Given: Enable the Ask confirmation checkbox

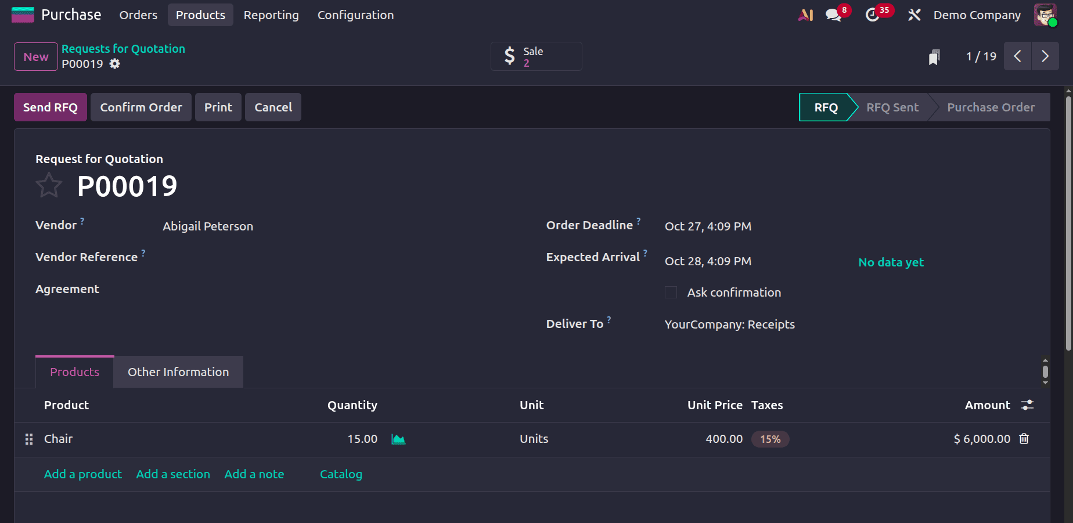Looking at the screenshot, I should coord(671,292).
